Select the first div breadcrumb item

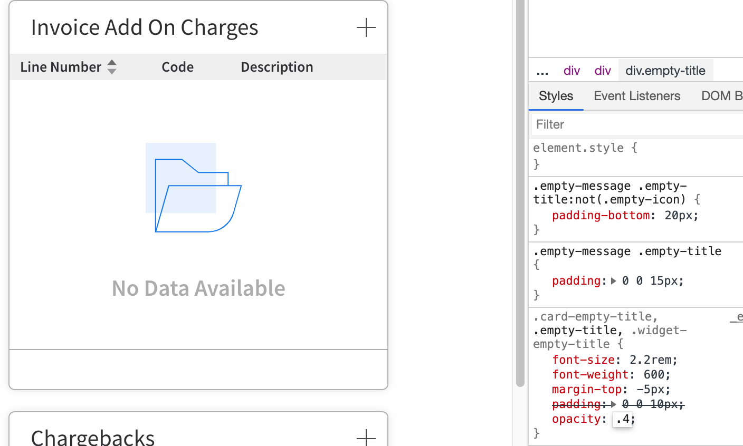click(x=571, y=71)
